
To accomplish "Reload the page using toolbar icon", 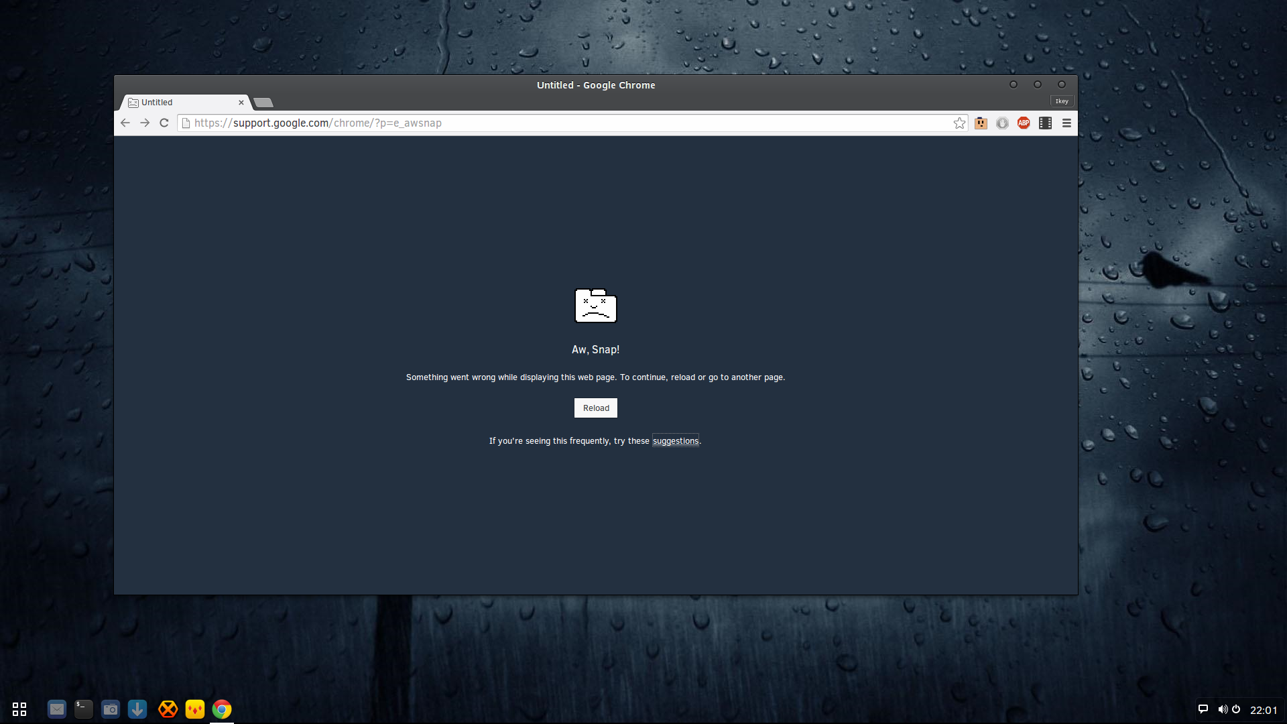I will click(164, 123).
